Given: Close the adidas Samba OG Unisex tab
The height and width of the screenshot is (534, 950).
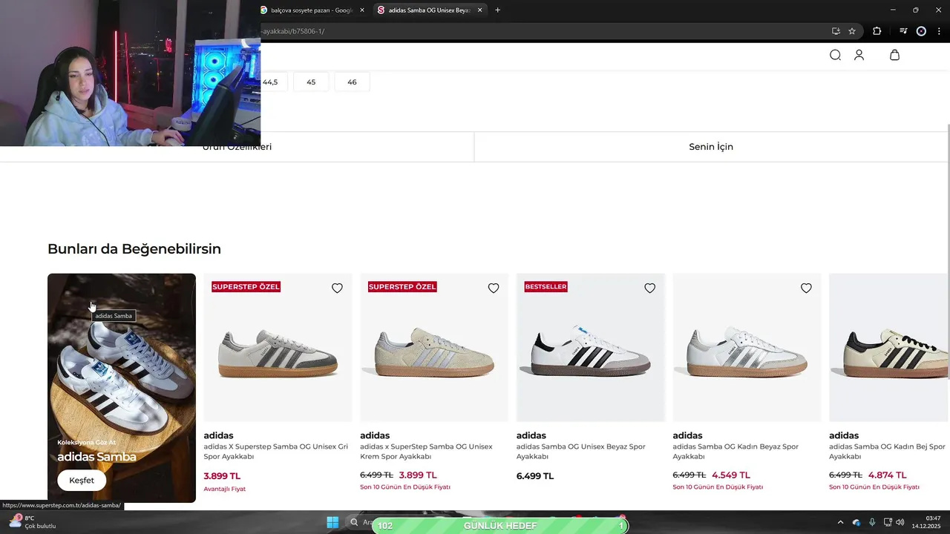Looking at the screenshot, I should point(479,10).
